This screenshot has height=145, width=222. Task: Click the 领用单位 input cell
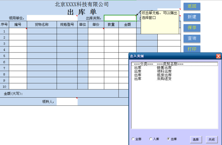click(x=52, y=18)
